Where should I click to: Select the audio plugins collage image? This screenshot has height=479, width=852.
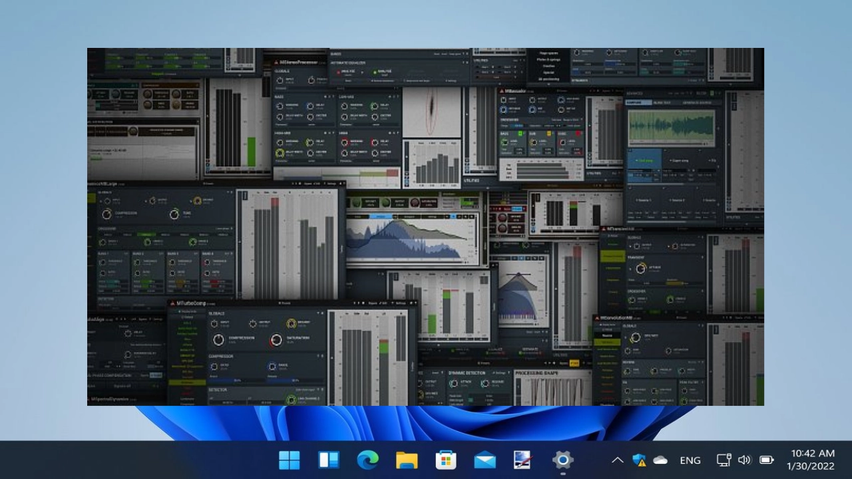pyautogui.click(x=425, y=227)
